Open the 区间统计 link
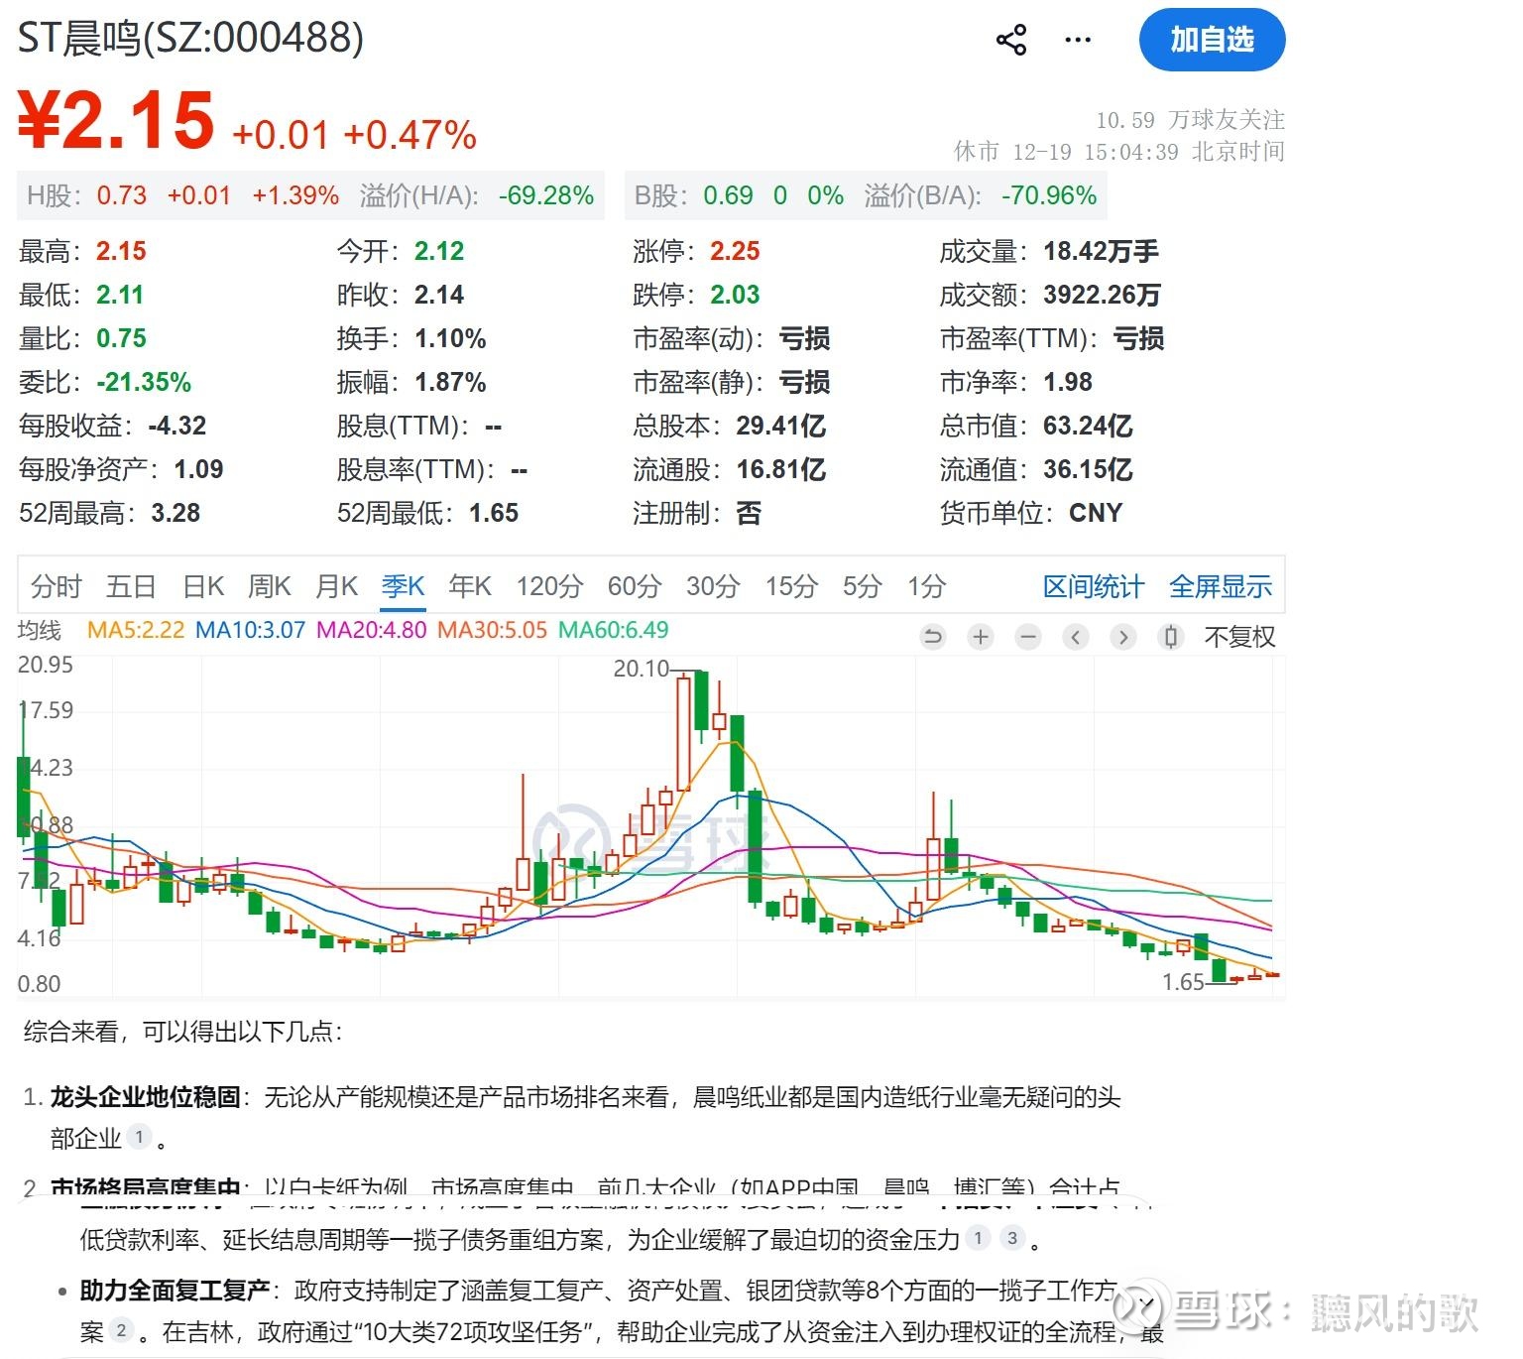 tap(1094, 587)
